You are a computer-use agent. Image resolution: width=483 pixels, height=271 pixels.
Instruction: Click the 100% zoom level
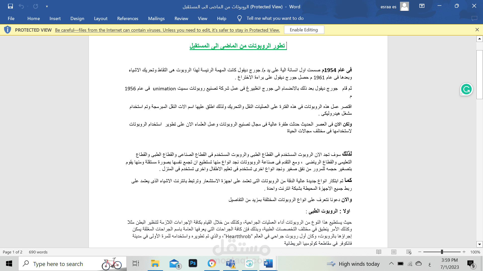tap(475, 252)
